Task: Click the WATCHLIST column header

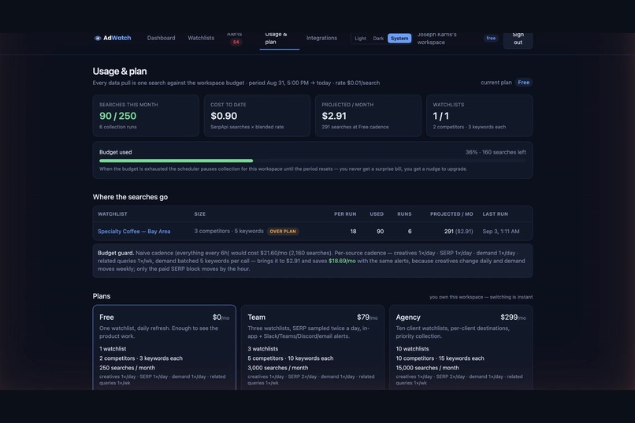Action: pos(113,214)
